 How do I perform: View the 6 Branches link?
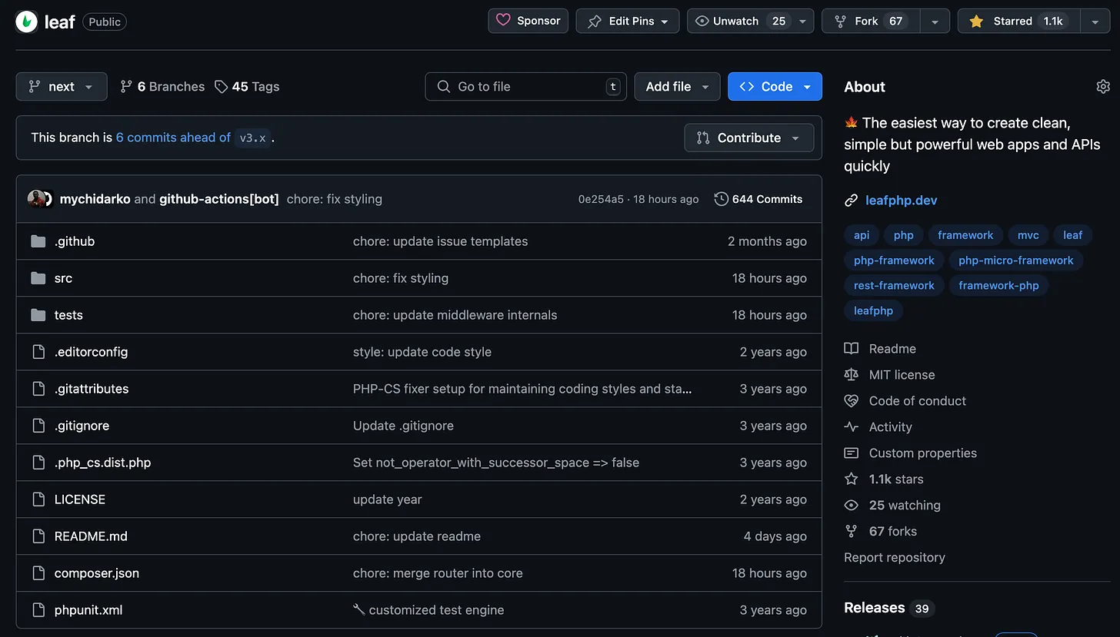point(162,87)
